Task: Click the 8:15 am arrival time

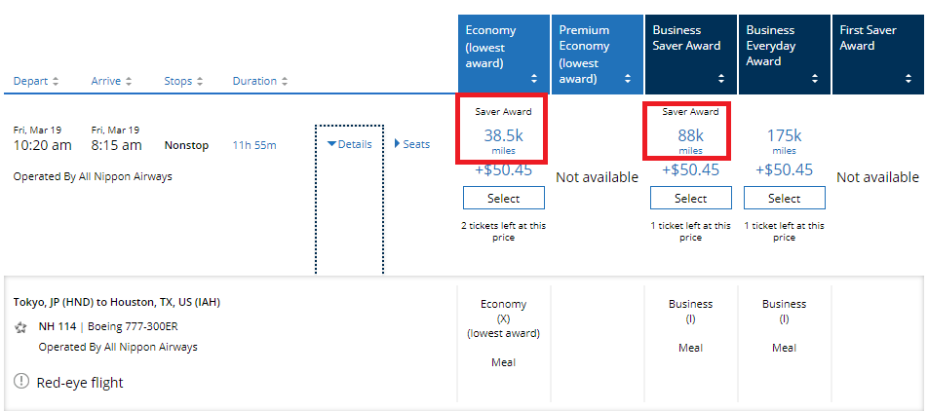Action: point(117,145)
